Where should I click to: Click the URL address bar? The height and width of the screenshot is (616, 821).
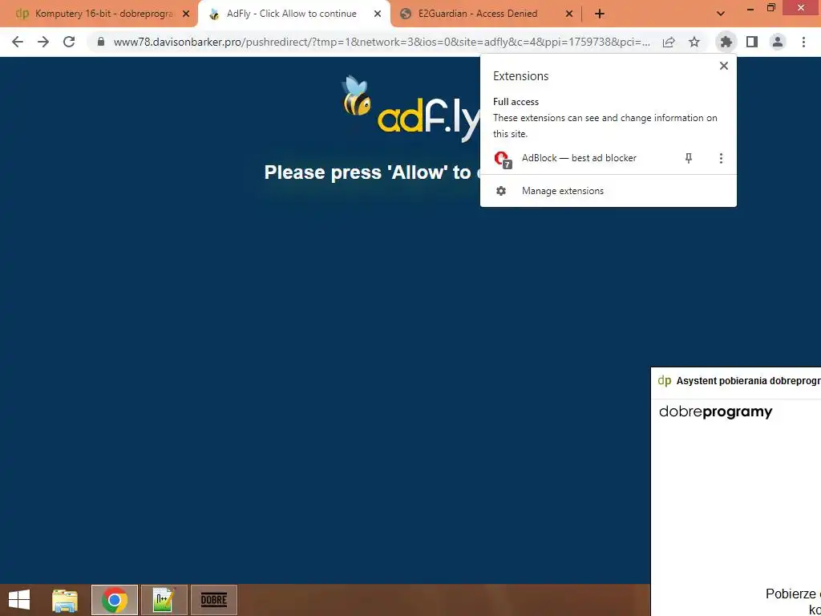point(382,42)
